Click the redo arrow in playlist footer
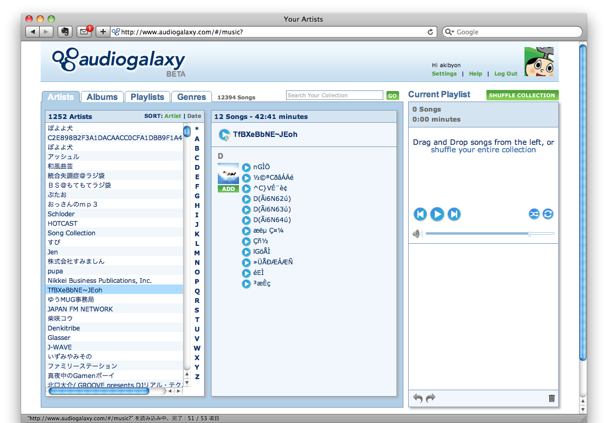The height and width of the screenshot is (423, 608). coord(431,398)
